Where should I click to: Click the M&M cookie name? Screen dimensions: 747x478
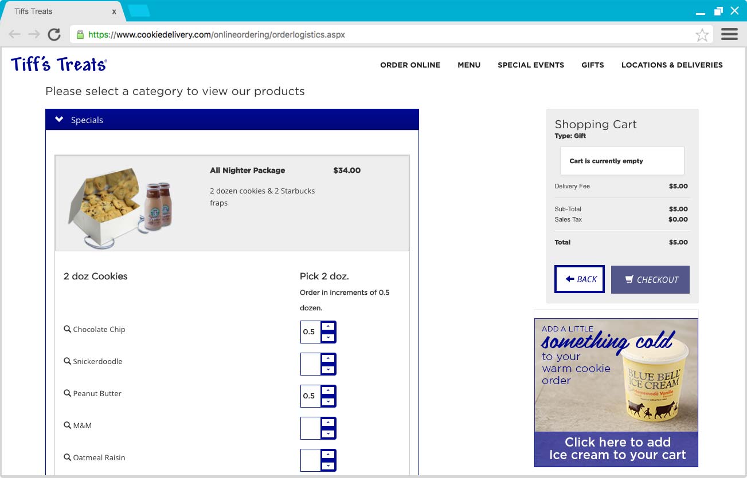pyautogui.click(x=83, y=425)
